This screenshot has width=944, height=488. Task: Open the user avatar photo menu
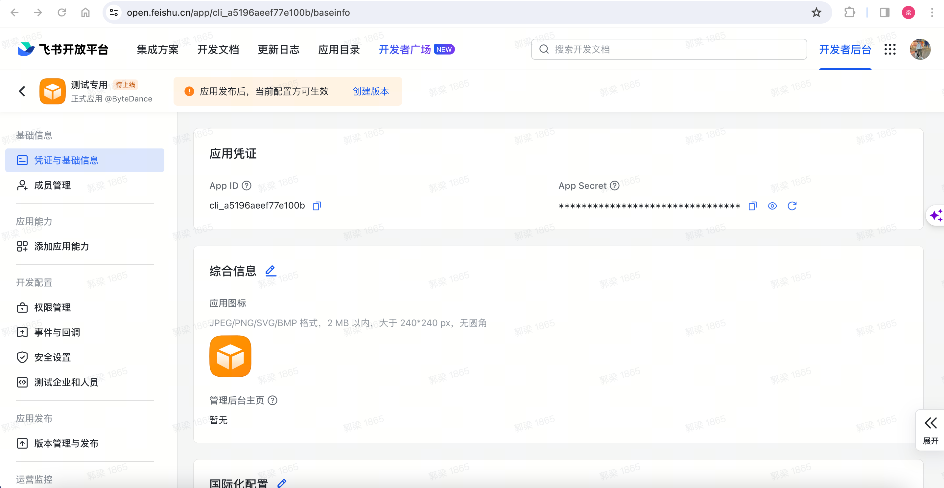click(920, 49)
